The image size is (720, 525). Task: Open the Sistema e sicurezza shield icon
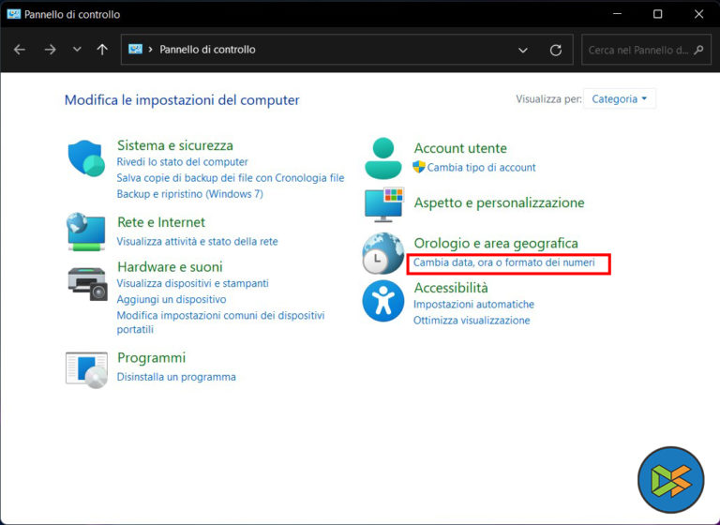(x=86, y=157)
